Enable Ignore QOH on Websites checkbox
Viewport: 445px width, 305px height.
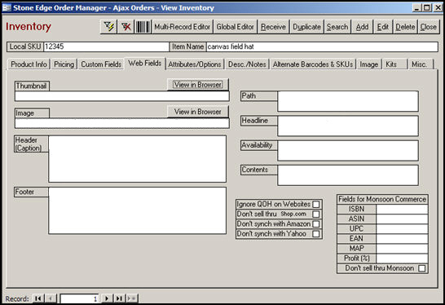point(316,204)
